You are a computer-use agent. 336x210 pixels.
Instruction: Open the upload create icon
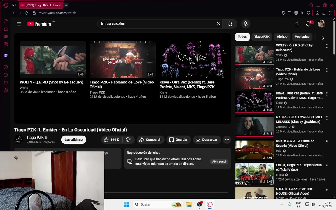pyautogui.click(x=297, y=24)
